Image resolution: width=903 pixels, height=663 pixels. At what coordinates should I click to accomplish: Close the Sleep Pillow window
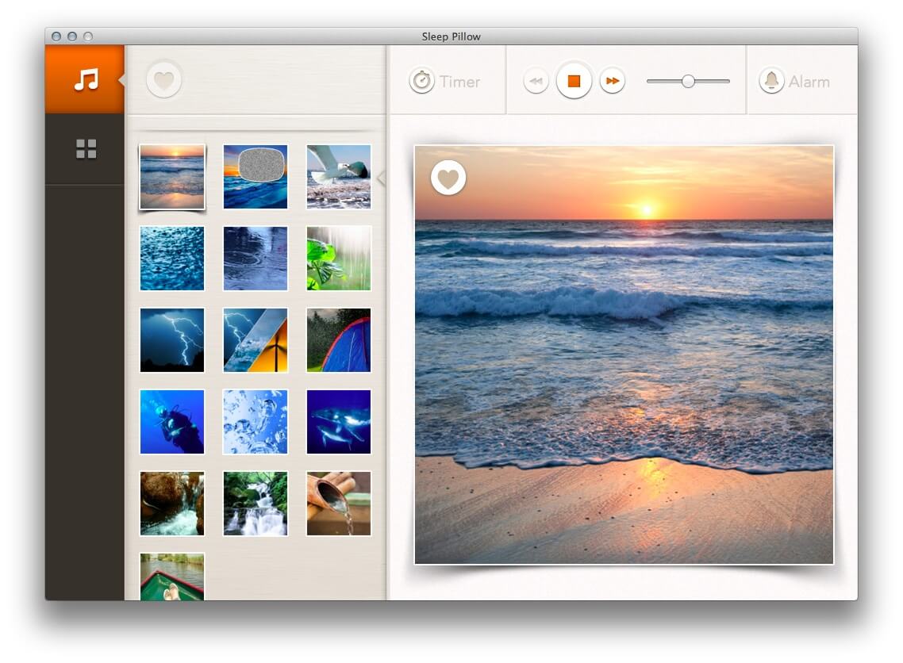pos(56,36)
